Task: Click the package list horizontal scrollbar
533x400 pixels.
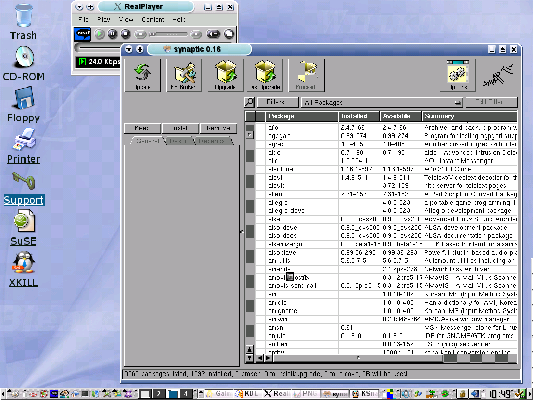Action: click(358, 358)
